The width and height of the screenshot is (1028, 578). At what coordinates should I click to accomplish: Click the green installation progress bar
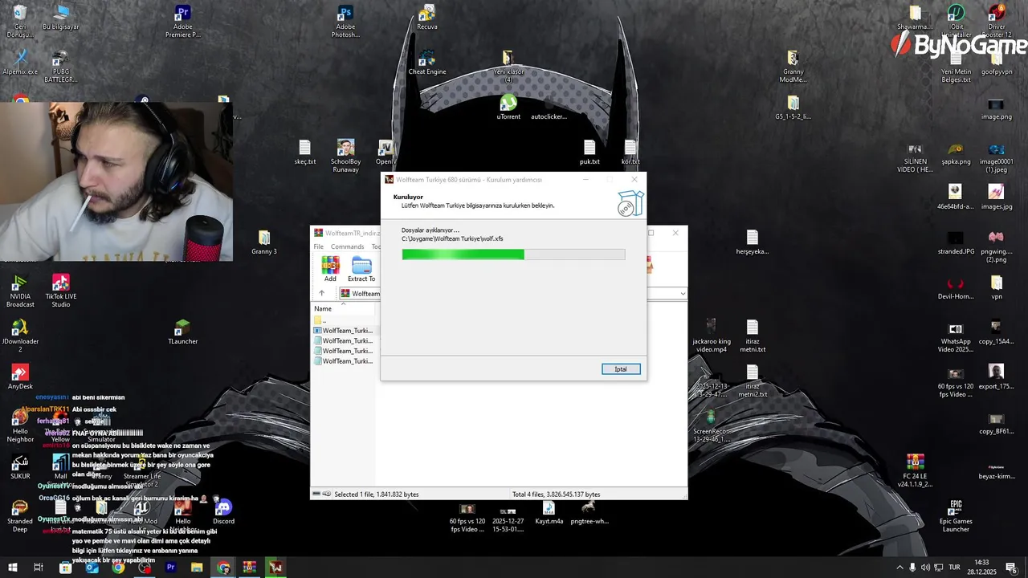point(513,254)
